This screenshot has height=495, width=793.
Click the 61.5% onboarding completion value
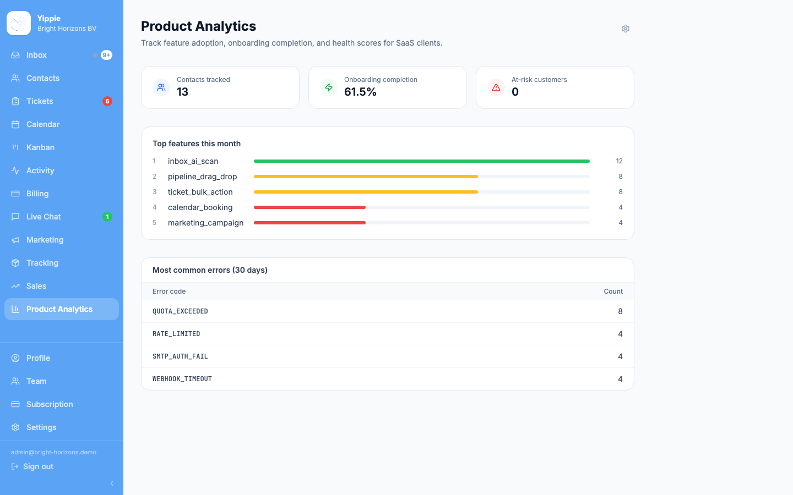(360, 92)
